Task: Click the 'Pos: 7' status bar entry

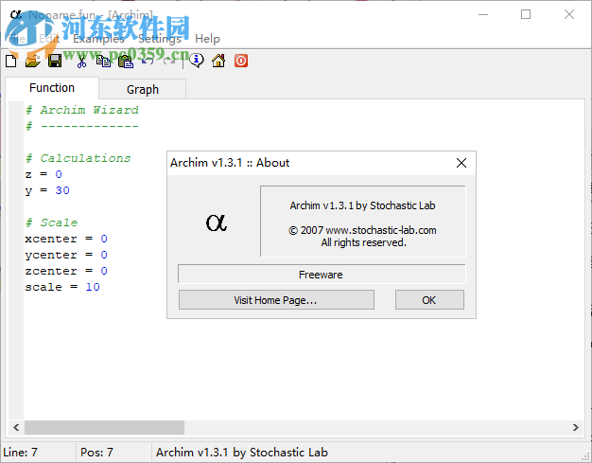Action: [96, 453]
